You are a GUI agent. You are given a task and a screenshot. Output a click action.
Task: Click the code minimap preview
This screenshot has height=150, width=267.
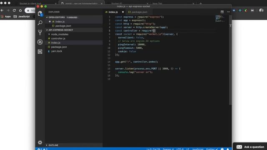(x=220, y=18)
